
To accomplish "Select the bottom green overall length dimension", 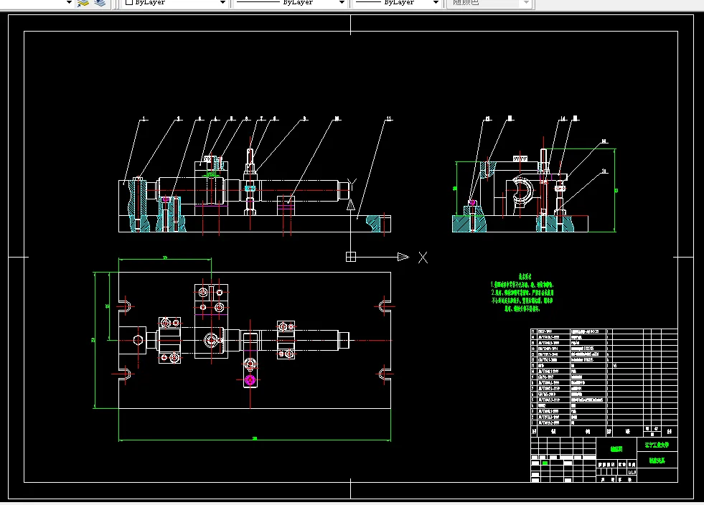I will [x=255, y=439].
